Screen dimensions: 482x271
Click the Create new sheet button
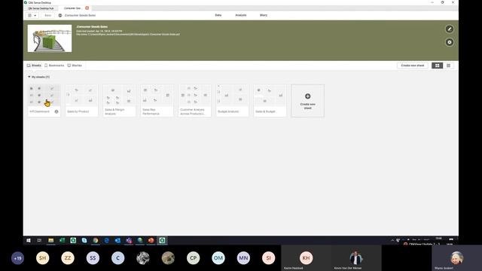pyautogui.click(x=413, y=65)
